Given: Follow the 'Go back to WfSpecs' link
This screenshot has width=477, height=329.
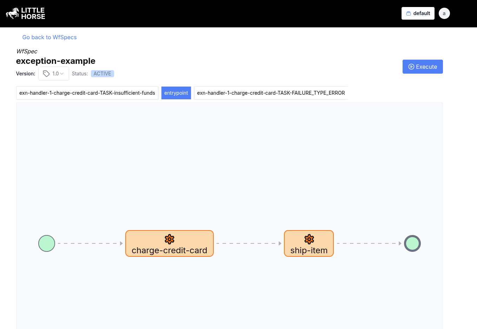Looking at the screenshot, I should click(x=49, y=37).
